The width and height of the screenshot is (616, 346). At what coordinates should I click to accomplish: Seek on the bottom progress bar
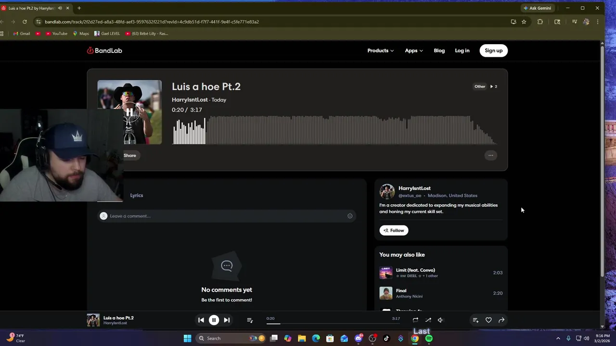(333, 323)
